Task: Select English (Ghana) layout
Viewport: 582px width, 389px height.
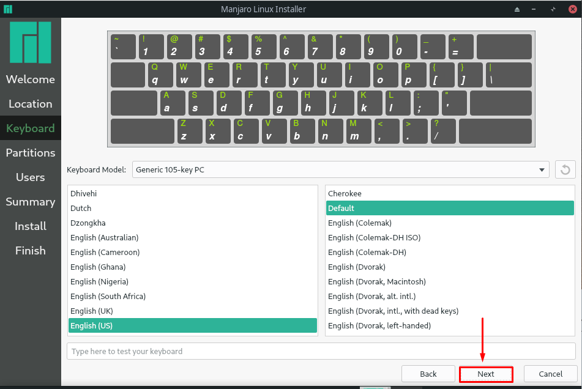Action: (x=193, y=267)
